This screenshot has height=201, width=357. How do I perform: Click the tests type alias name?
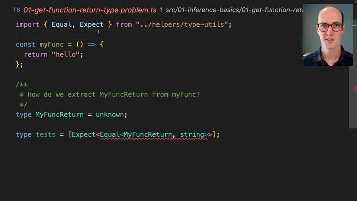pos(45,134)
